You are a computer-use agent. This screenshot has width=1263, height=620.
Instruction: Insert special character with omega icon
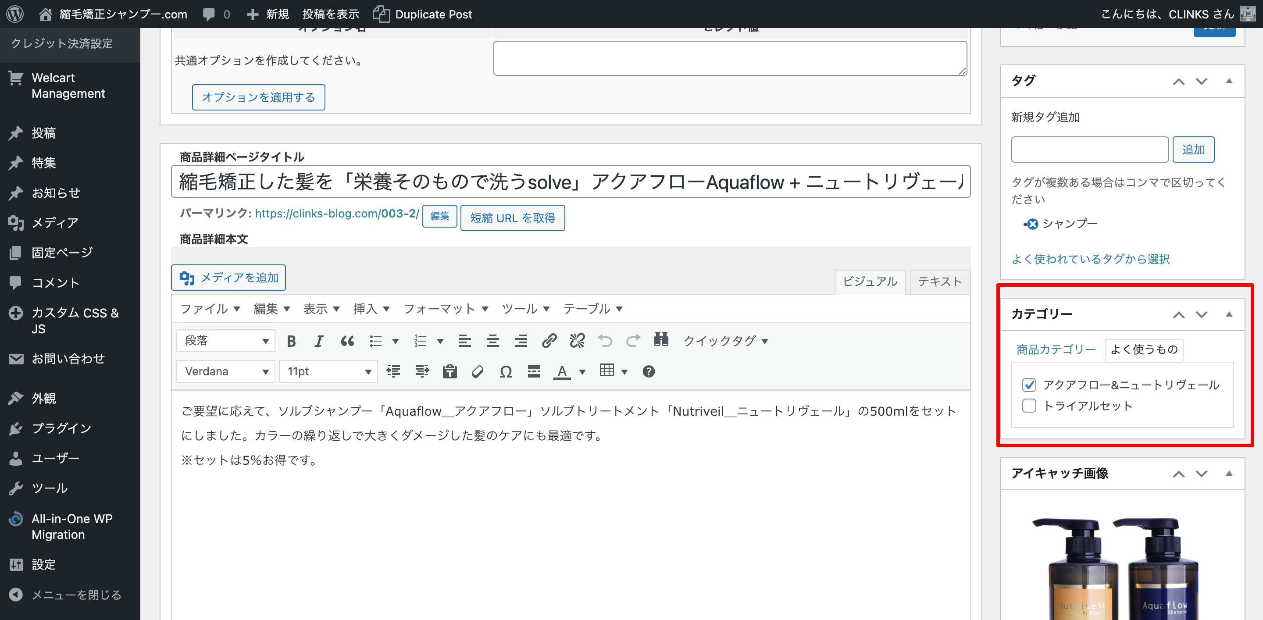point(506,371)
